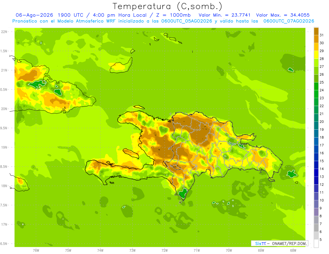Click the "71W" longitude label
The width and height of the screenshot is (329, 254).
coord(197,250)
